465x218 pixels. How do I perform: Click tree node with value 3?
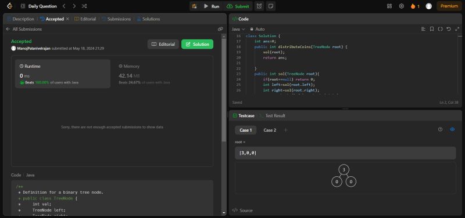(344, 170)
